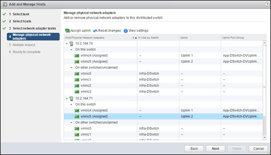Viewport: 271px width, 155px height.
Task: Click the NIC icon of vmnic1 under 10.2.164.70
Action: point(77,80)
